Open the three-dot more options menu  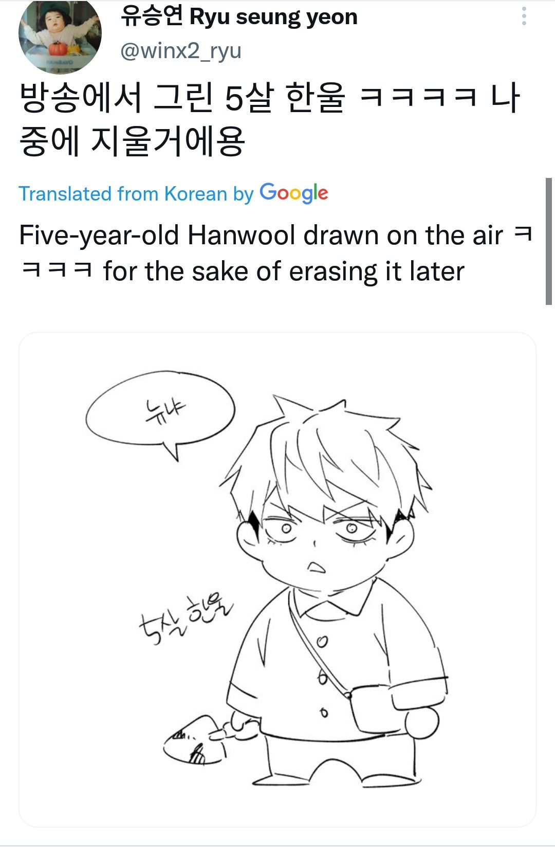pyautogui.click(x=524, y=16)
